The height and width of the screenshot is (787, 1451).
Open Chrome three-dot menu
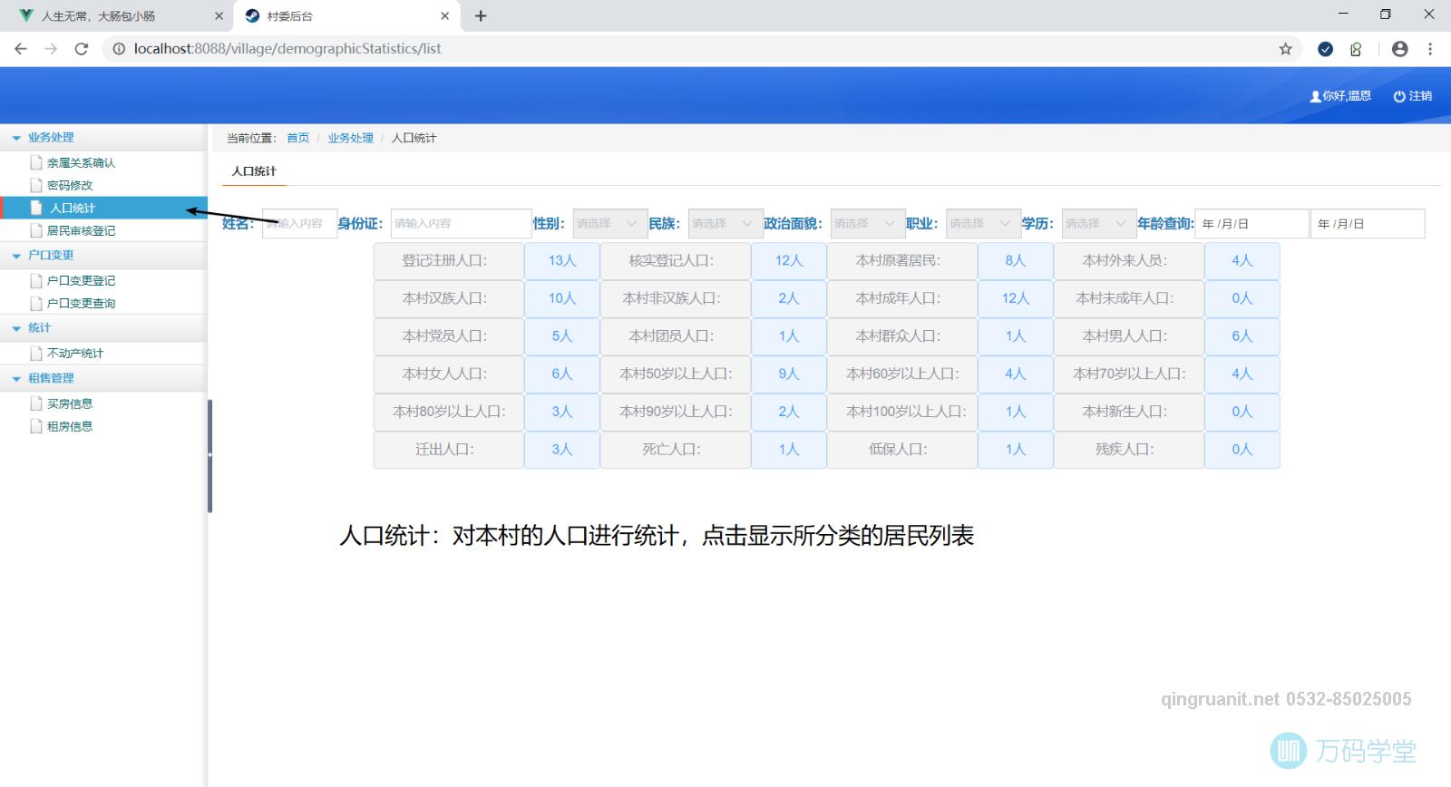pyautogui.click(x=1430, y=49)
